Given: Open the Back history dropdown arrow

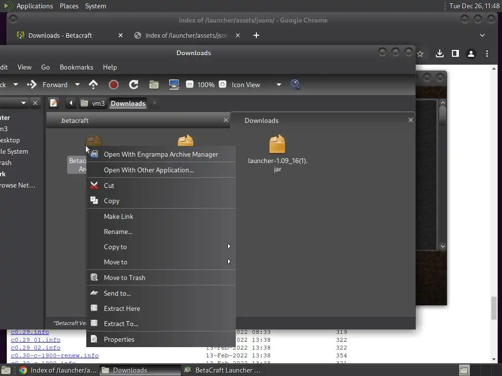Looking at the screenshot, I should 15,85.
